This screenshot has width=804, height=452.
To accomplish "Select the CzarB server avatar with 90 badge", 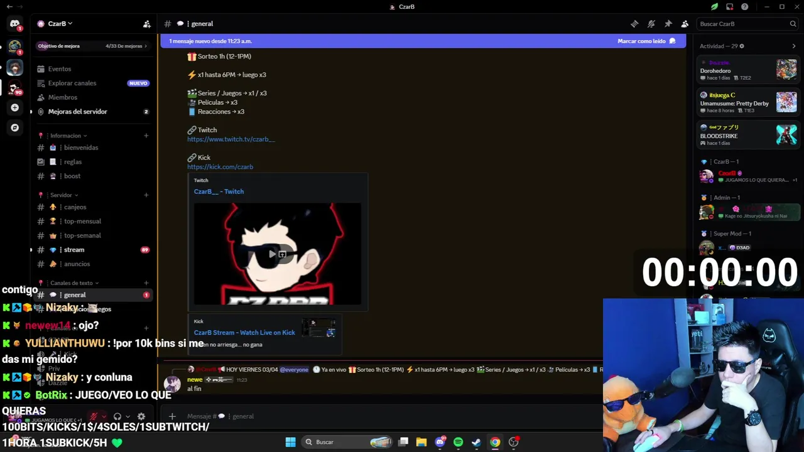I will tap(14, 87).
